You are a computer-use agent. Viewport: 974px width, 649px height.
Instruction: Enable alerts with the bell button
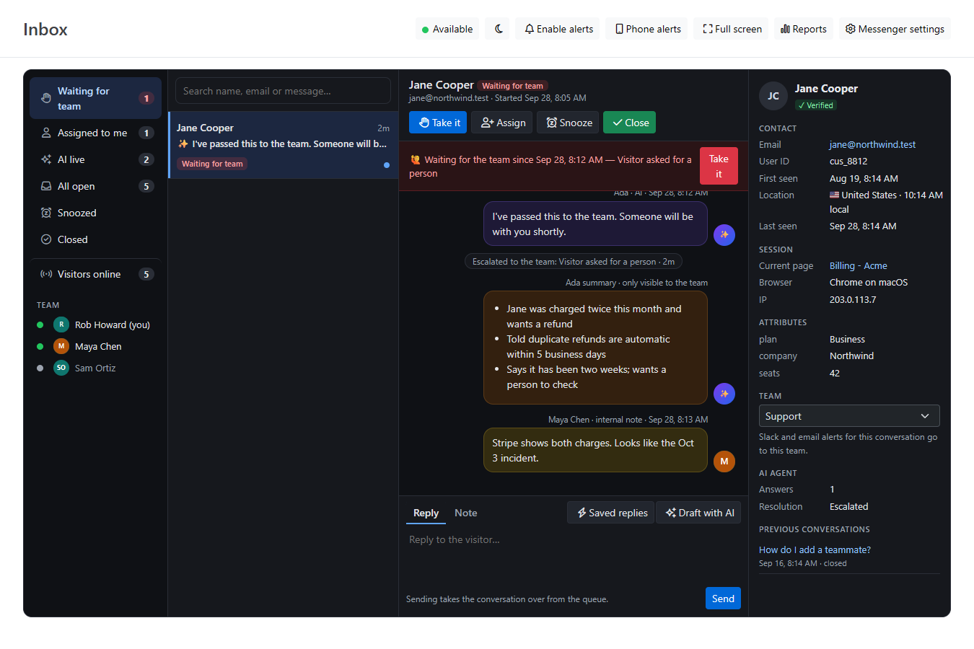coord(558,29)
